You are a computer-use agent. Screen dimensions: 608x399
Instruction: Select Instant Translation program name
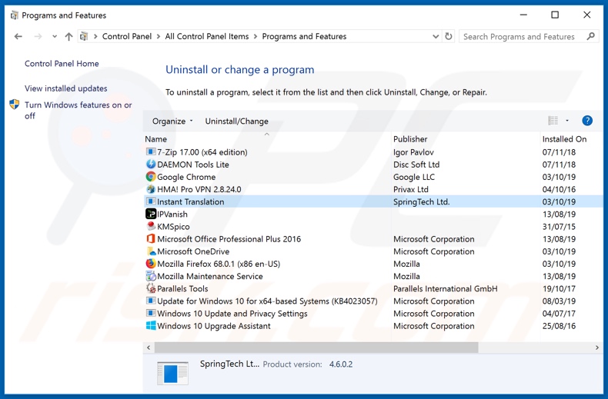190,201
